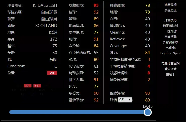
Task: Click the 空中傳球 value 77
Action: 96,32
